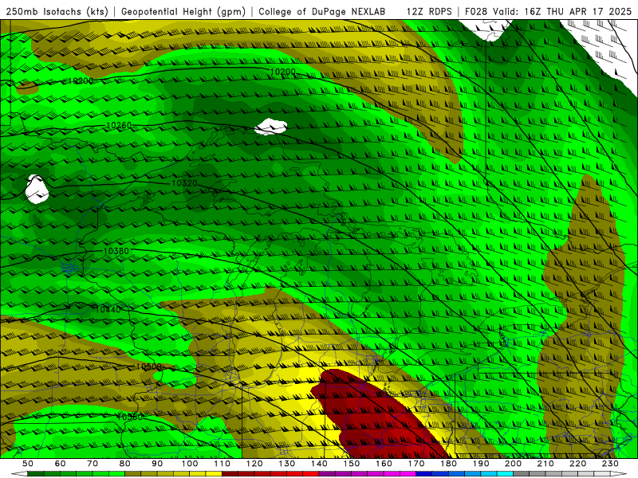Click the 210 value on the color scale

tap(545, 464)
